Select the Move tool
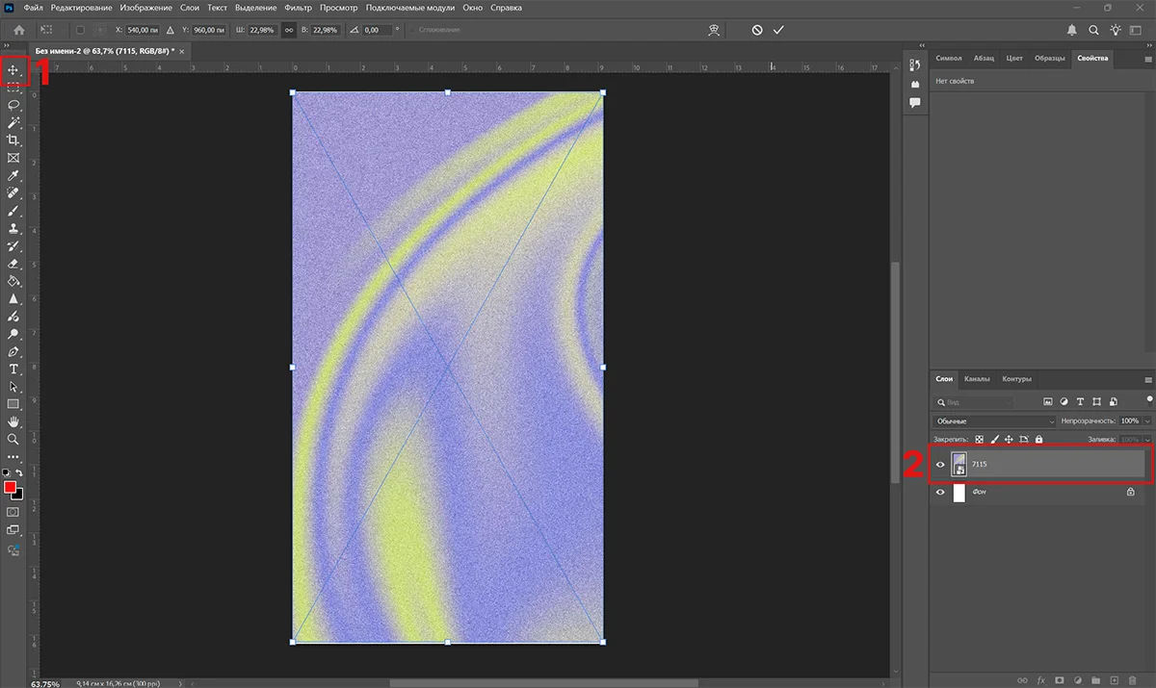1156x688 pixels. click(x=13, y=70)
